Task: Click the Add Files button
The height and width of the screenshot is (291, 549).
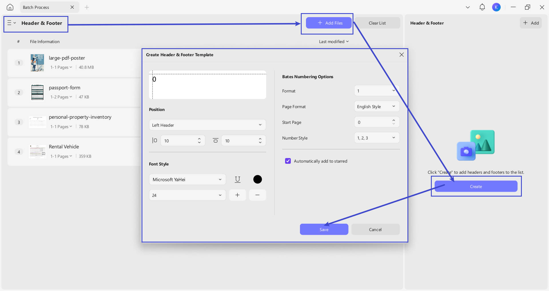Action: [329, 23]
